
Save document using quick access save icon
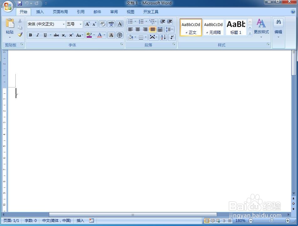pos(20,3)
